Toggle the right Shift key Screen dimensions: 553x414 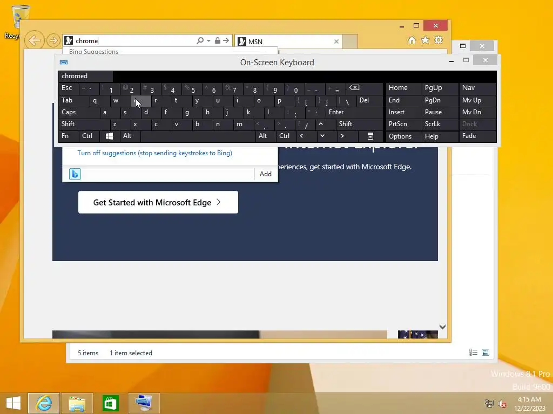359,124
